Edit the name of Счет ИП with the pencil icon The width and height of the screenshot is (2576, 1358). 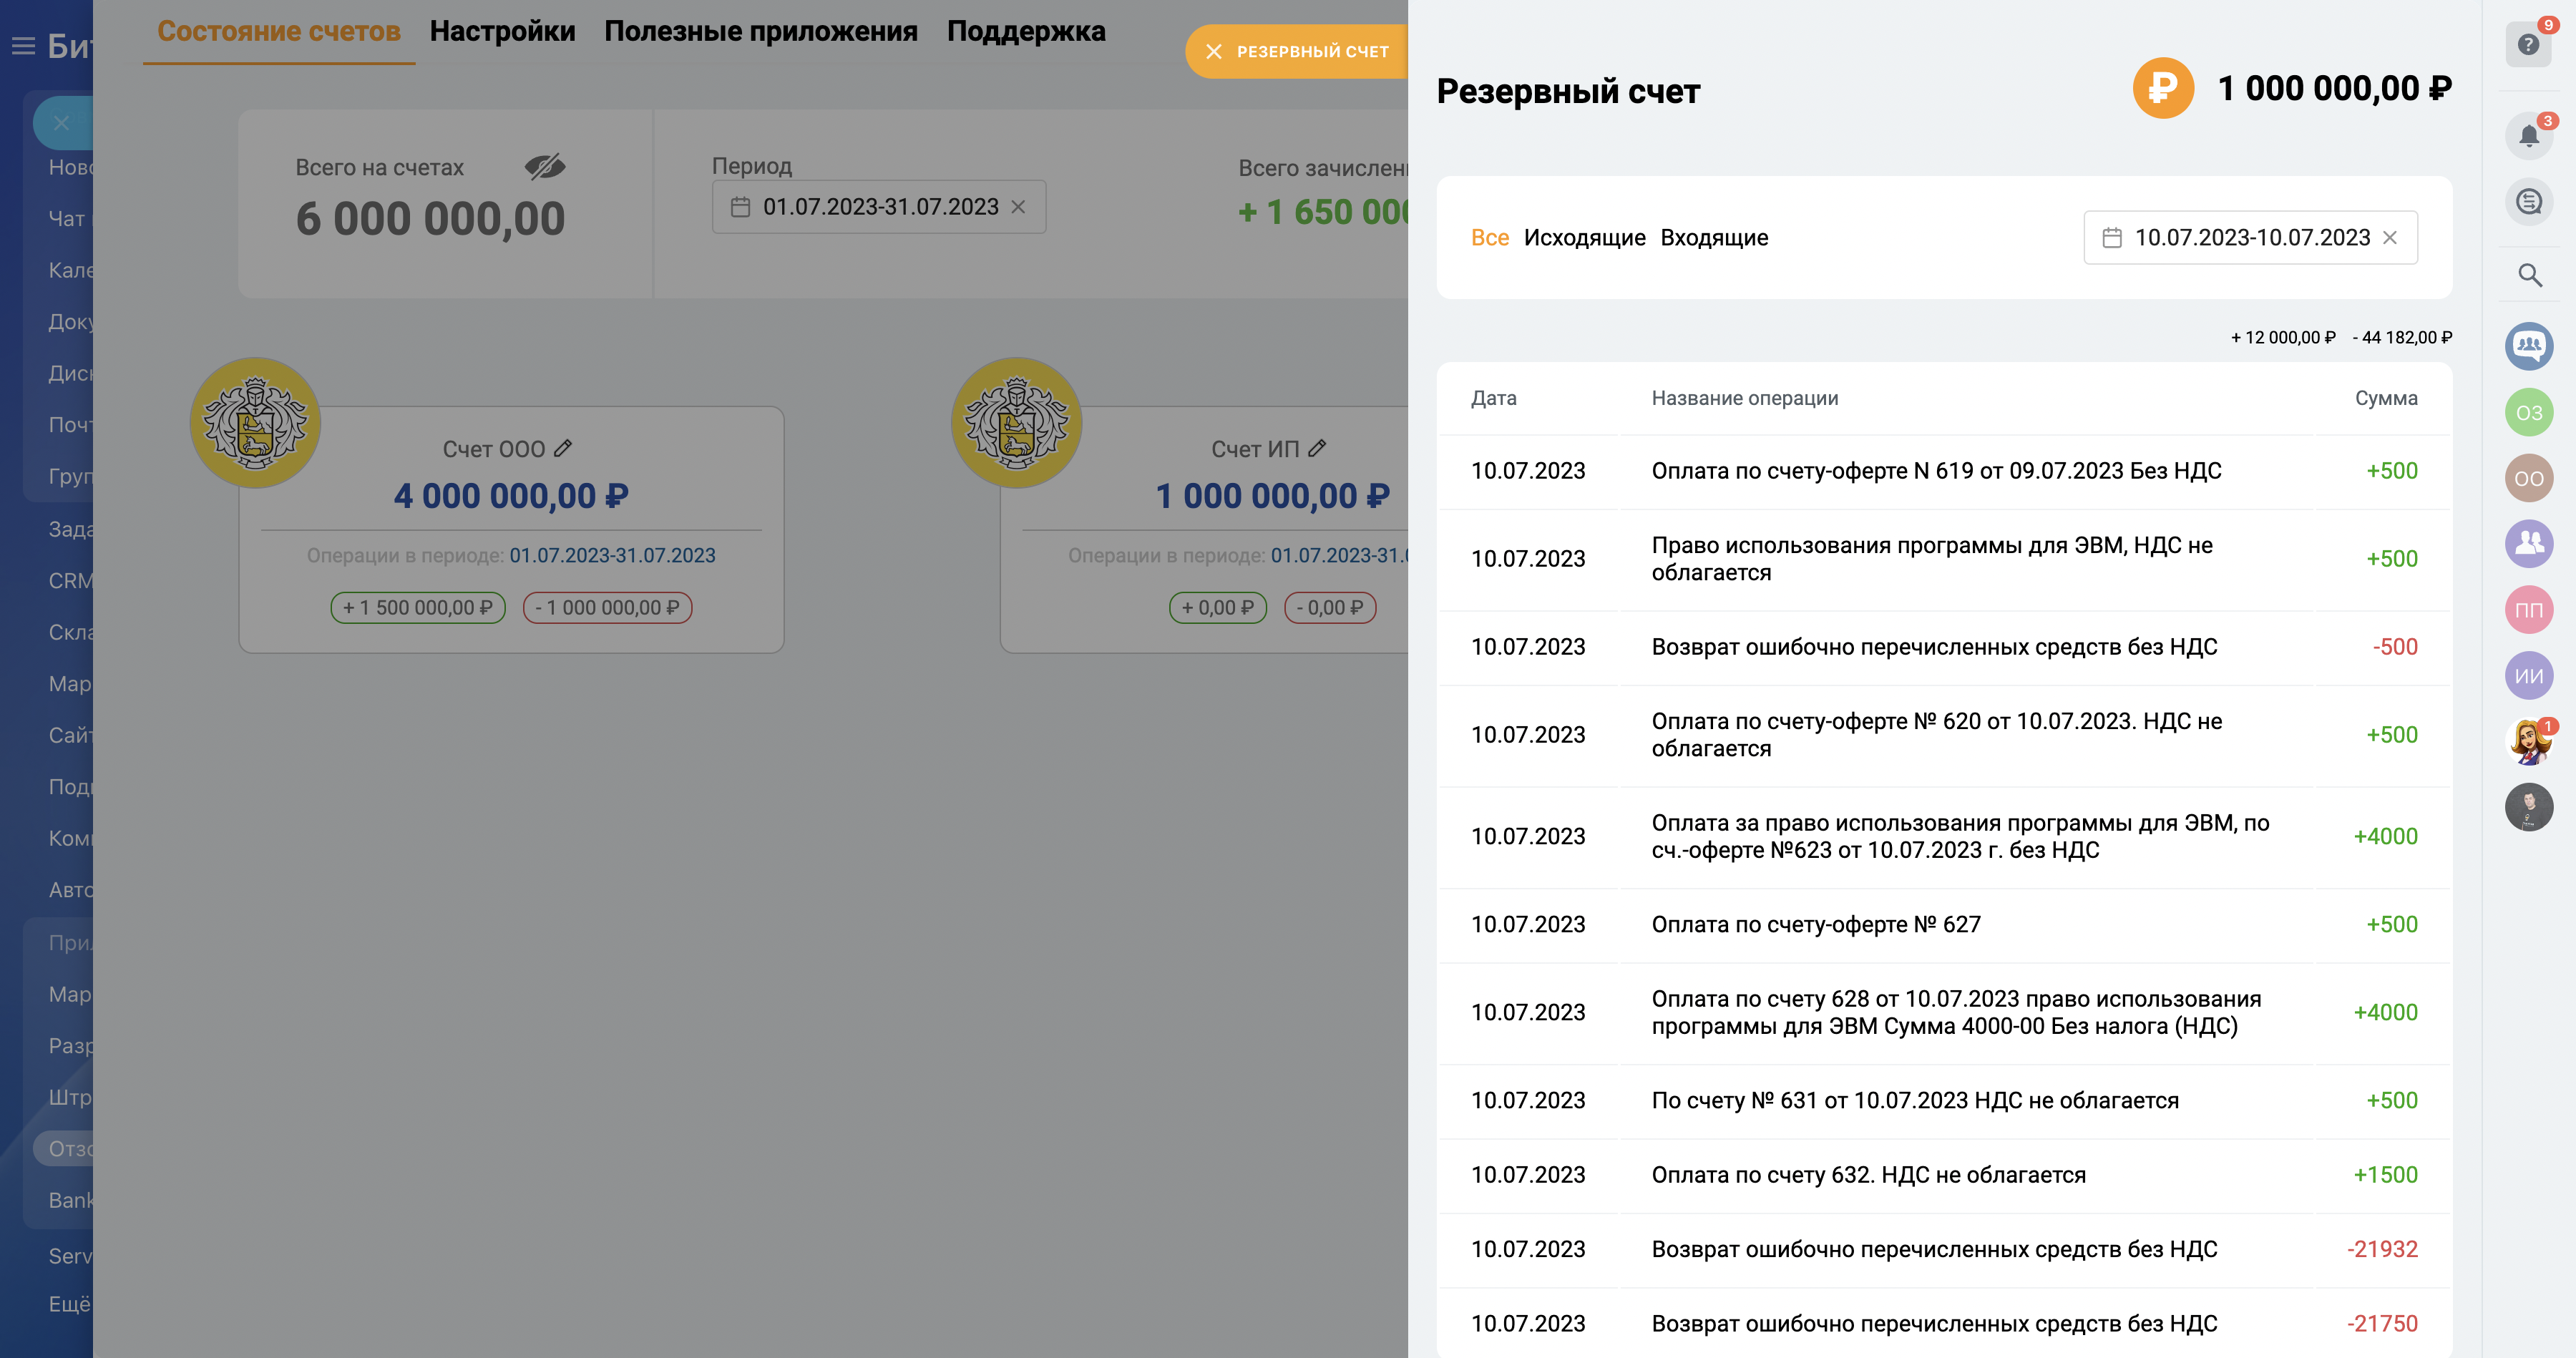[x=1319, y=448]
